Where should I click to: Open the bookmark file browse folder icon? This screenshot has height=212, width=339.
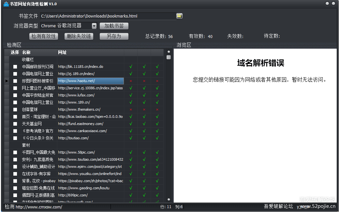point(179,16)
